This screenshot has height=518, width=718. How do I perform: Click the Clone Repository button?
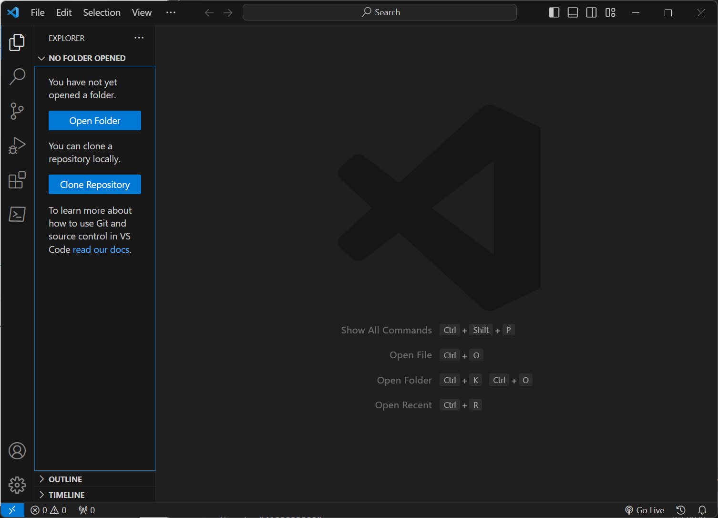[95, 185]
